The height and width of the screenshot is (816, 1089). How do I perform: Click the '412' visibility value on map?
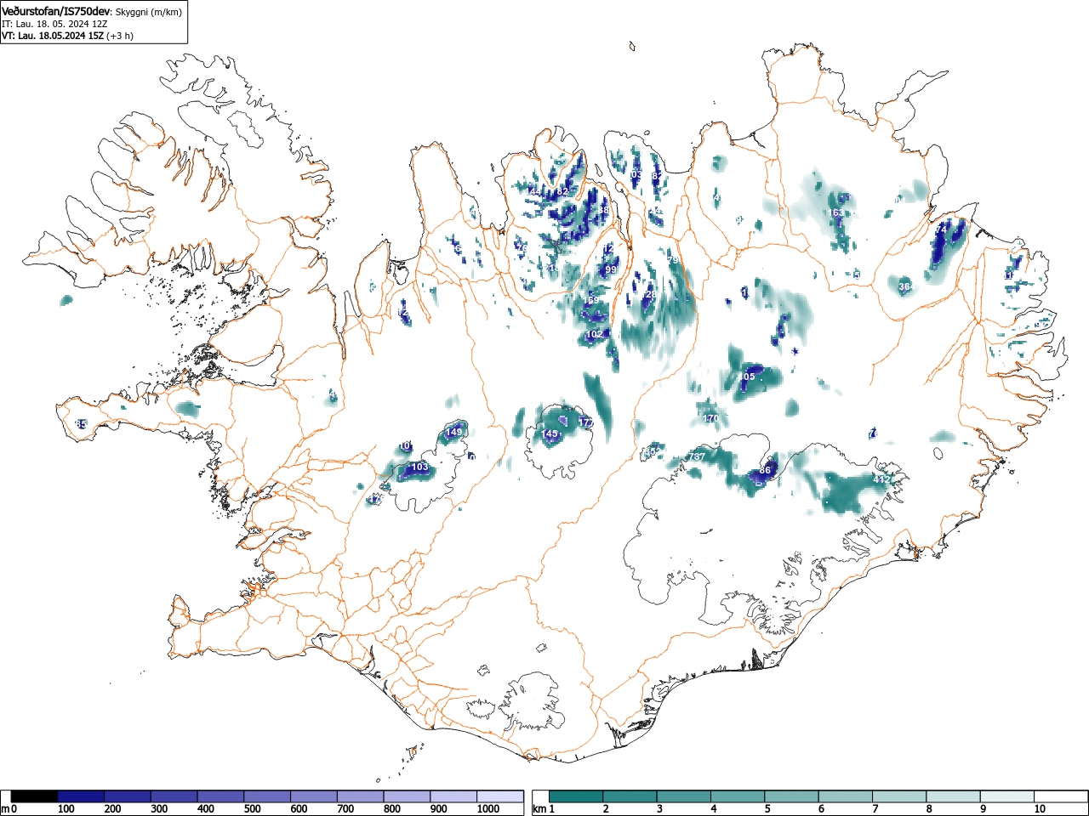point(881,479)
